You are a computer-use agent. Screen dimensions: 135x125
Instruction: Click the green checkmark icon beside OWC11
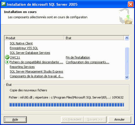7,57
